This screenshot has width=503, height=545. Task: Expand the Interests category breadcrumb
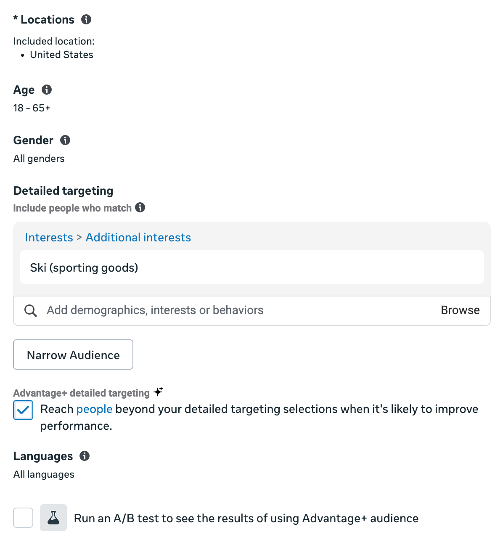(49, 237)
